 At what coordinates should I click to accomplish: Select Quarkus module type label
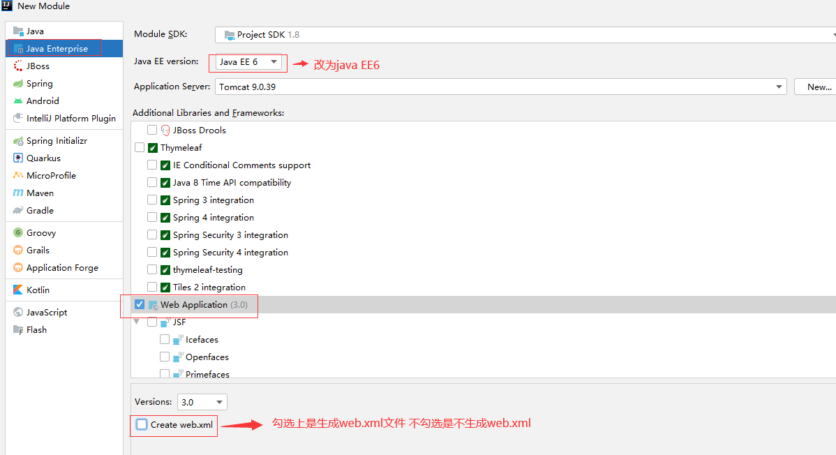(44, 158)
